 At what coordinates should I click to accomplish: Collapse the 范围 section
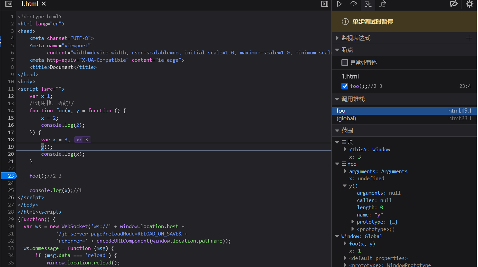[337, 131]
